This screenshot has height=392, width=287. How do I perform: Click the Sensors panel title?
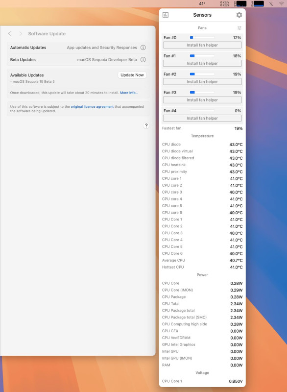(202, 15)
